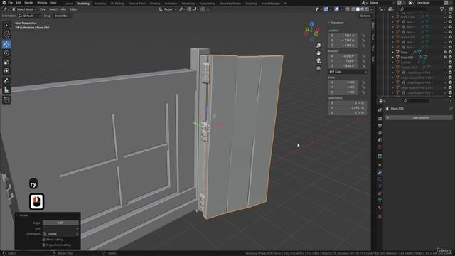Open the Options dropdown in viewport

coord(366,16)
